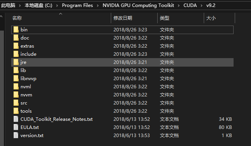Select the doc folder icon

[x=16, y=38]
